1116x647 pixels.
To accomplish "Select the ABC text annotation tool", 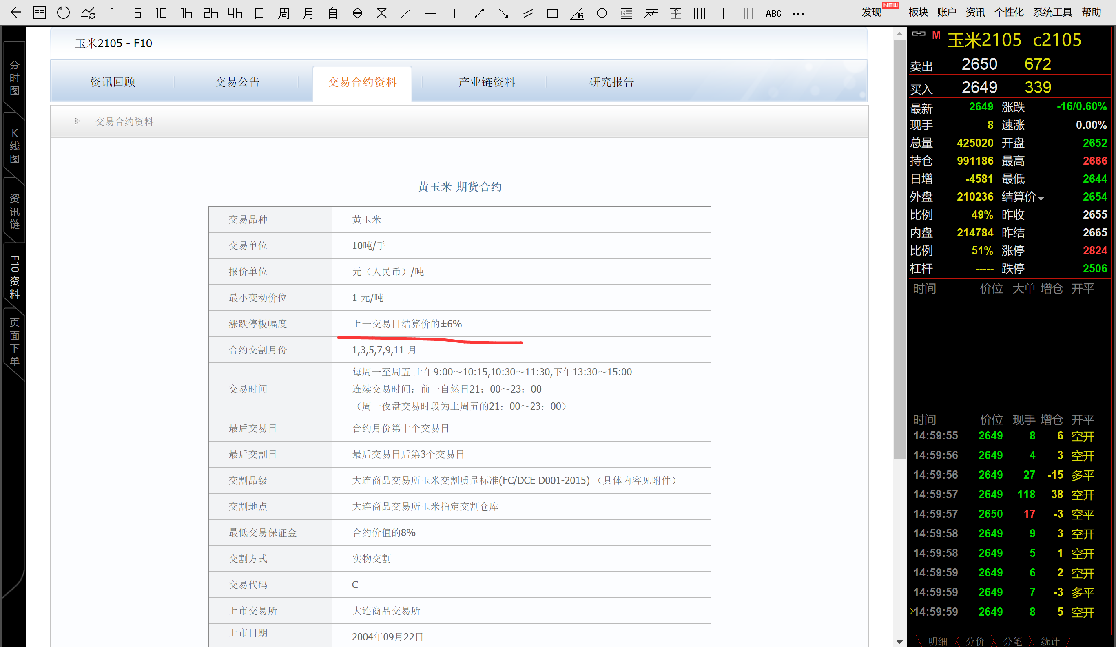I will coord(773,14).
